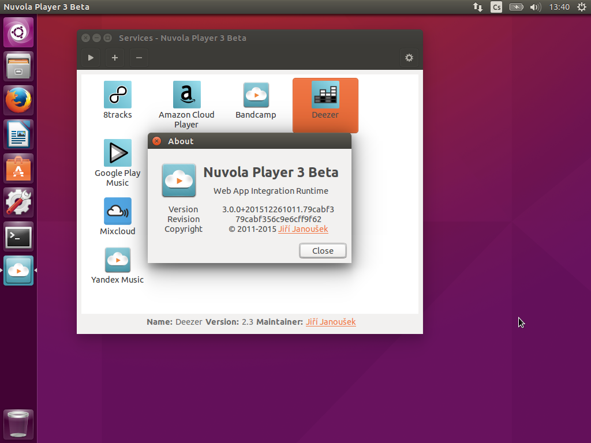Maximize the Services window
591x443 pixels.
coord(108,37)
